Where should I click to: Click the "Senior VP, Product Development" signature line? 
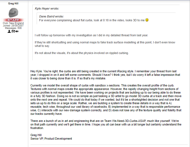51,138
